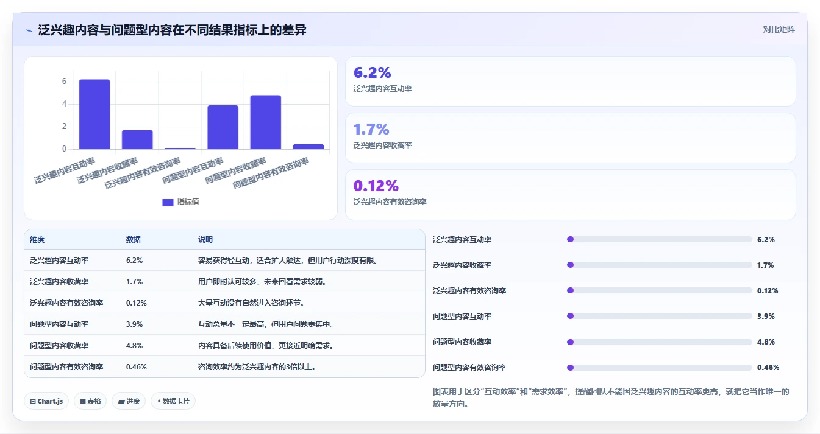Click the Chart.js tag chip

[46, 401]
